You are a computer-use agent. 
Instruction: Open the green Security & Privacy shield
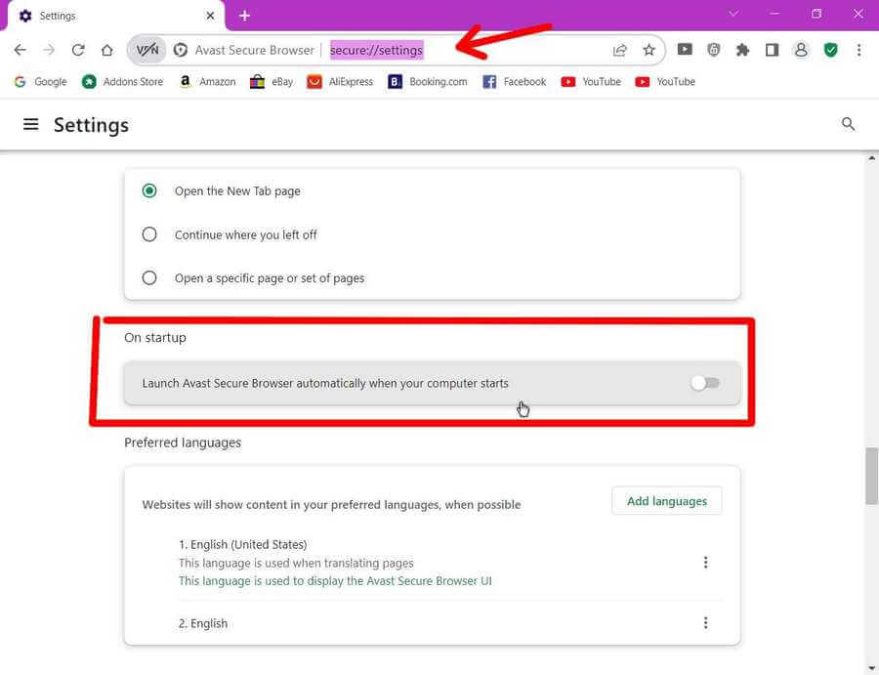click(831, 50)
